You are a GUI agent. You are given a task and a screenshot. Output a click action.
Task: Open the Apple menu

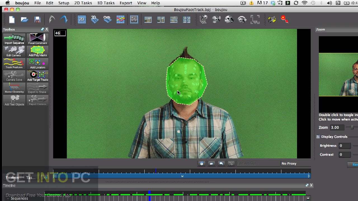(8, 3)
